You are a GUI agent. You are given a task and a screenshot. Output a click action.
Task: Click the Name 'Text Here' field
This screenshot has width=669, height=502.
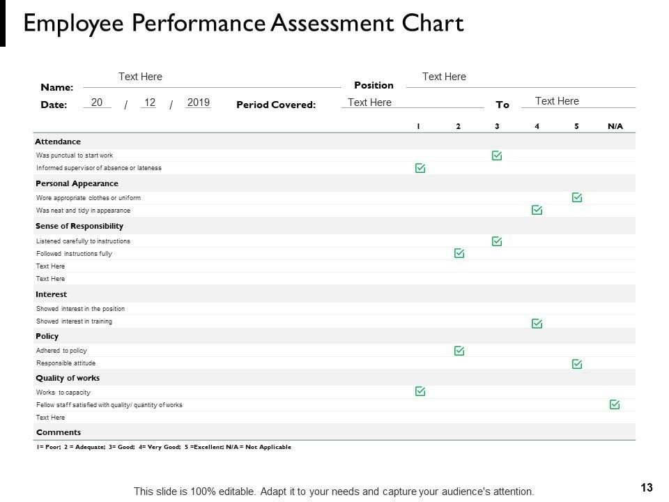(x=140, y=77)
